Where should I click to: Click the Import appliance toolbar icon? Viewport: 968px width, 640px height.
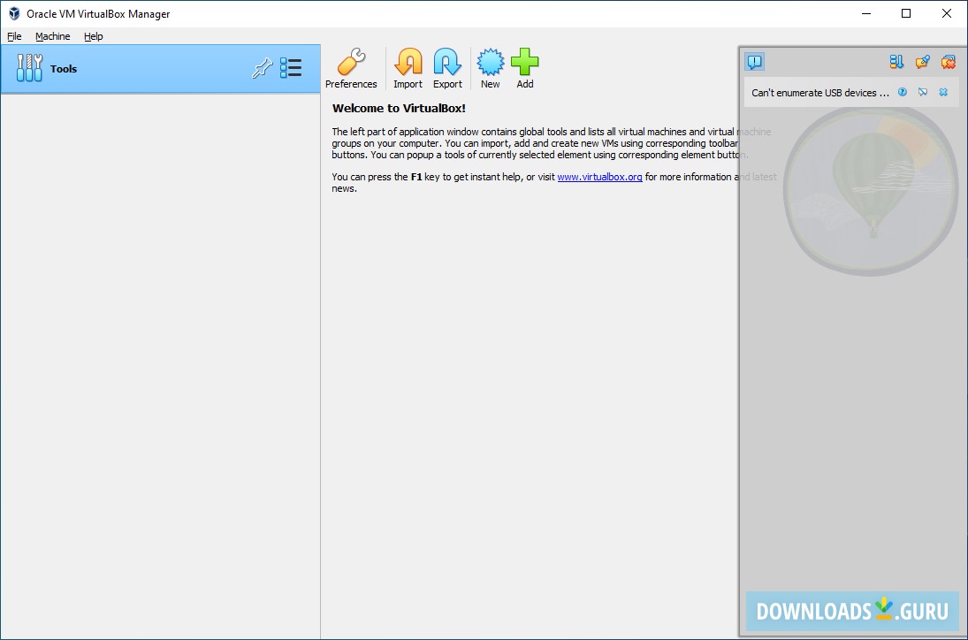tap(408, 62)
